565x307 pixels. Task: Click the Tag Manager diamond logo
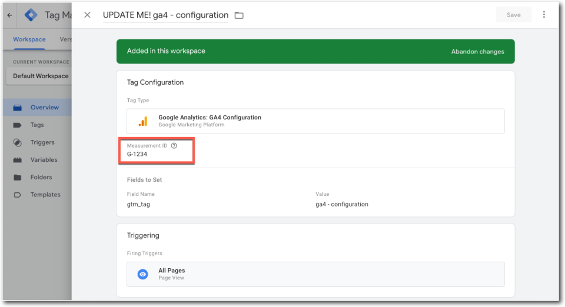pyautogui.click(x=31, y=15)
